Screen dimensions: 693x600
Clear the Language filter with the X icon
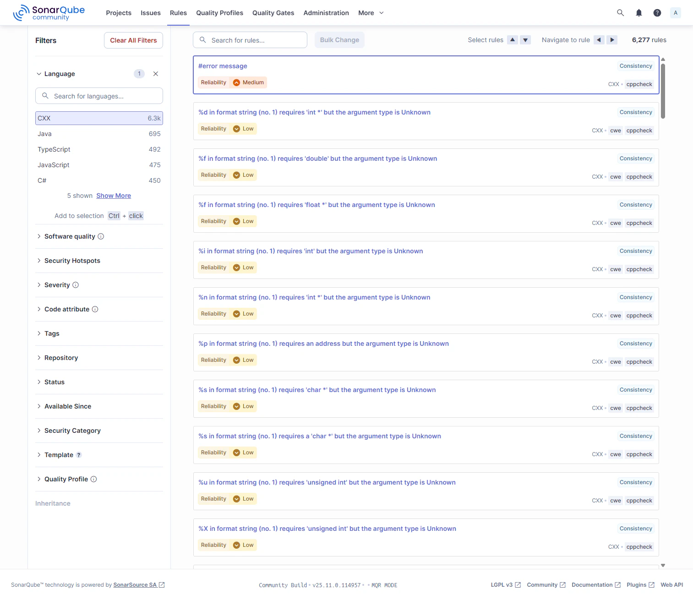pyautogui.click(x=156, y=74)
